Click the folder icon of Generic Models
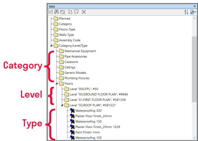198x141 pixels. (61, 72)
